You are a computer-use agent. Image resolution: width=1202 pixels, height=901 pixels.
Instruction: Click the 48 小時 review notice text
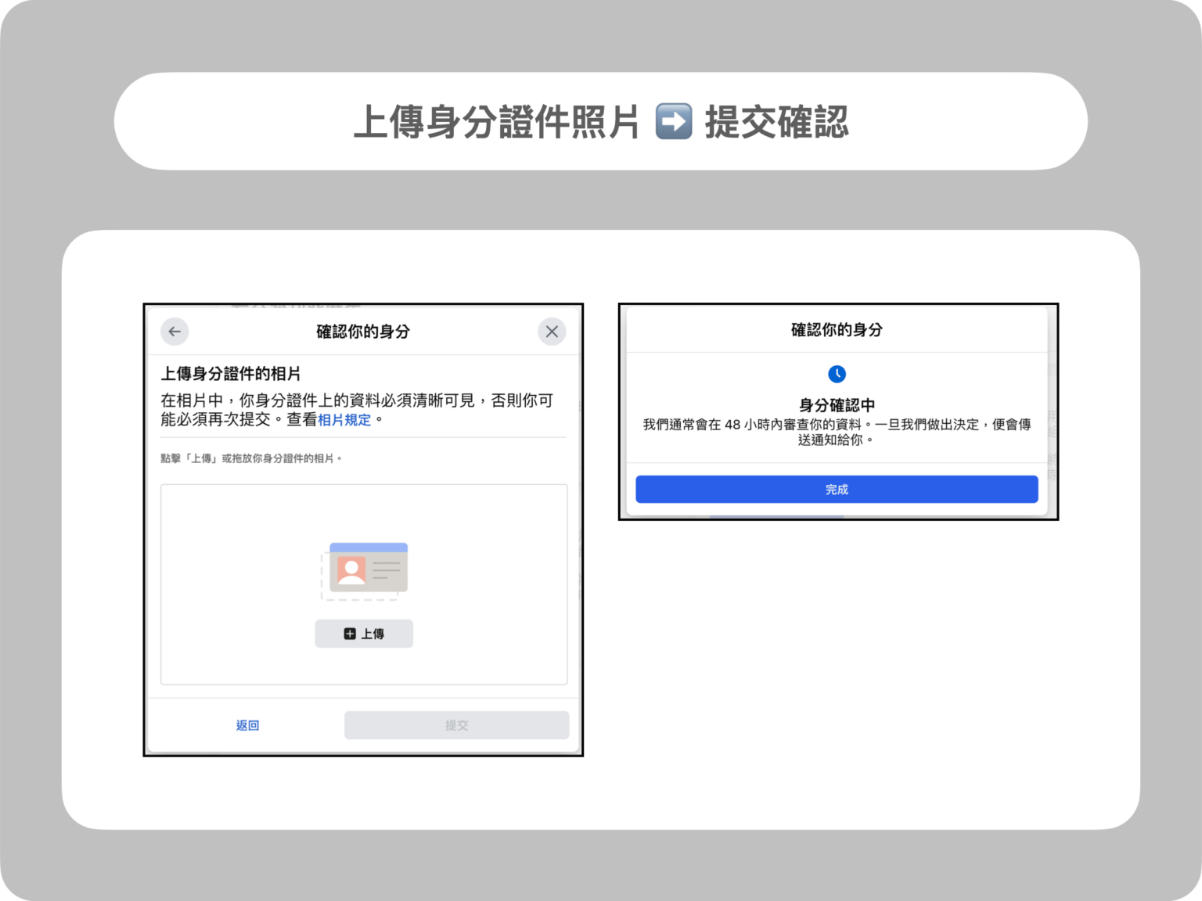pyautogui.click(x=837, y=433)
